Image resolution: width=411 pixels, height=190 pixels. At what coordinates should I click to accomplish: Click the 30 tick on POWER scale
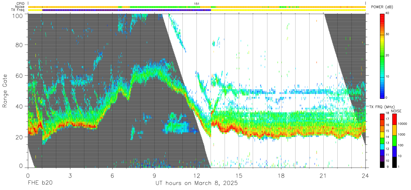point(388,35)
